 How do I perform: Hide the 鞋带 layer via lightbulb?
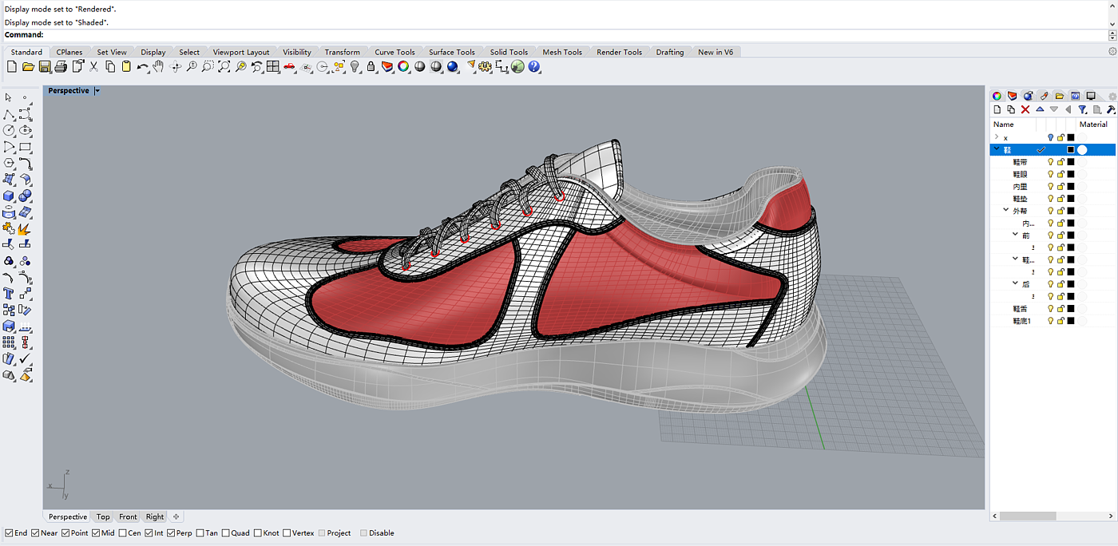1050,162
